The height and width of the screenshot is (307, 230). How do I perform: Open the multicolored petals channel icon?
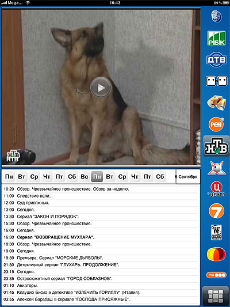click(216, 254)
